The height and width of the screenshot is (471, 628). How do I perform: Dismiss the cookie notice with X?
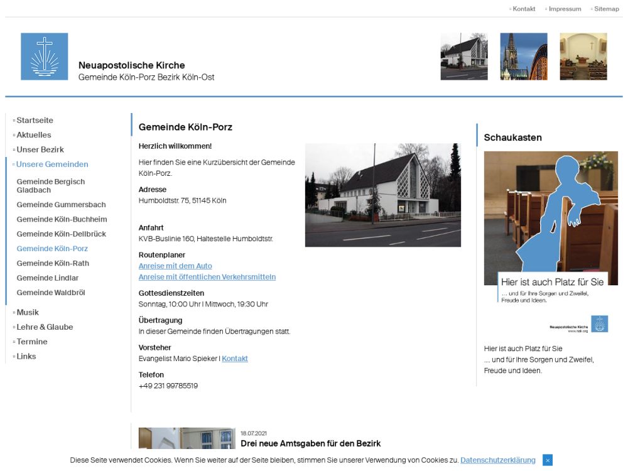tap(547, 460)
